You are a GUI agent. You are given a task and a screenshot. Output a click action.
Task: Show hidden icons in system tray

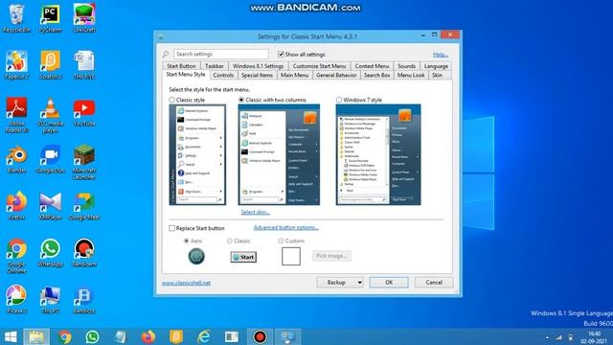point(547,337)
